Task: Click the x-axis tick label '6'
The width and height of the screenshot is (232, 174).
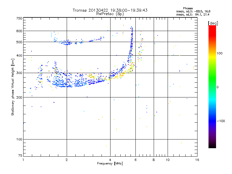Action: 135,160
